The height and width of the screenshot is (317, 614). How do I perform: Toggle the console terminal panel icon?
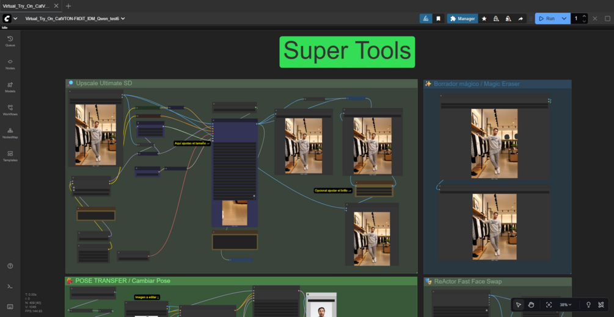[x=10, y=286]
